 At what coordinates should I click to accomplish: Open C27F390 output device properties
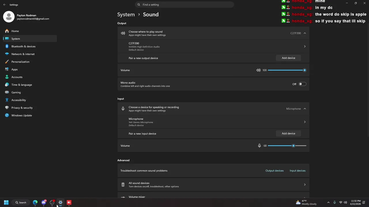[x=213, y=46]
